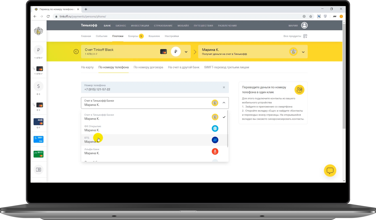Click the Альфа-Банк red logo icon
Image resolution: width=376 pixels, height=220 pixels.
(x=215, y=151)
